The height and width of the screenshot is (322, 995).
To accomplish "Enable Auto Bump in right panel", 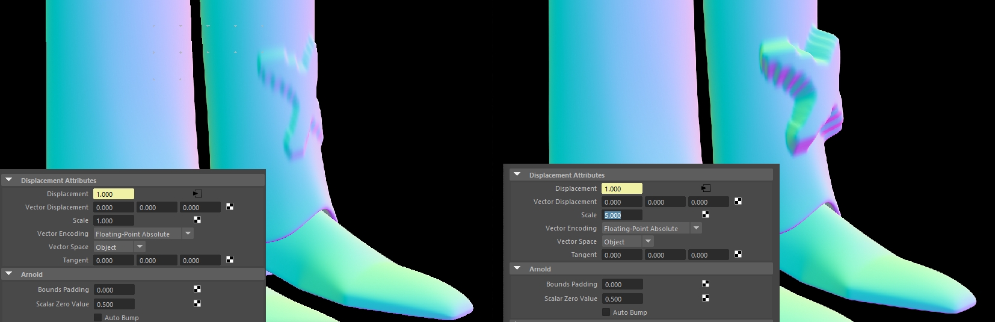I will tap(606, 312).
